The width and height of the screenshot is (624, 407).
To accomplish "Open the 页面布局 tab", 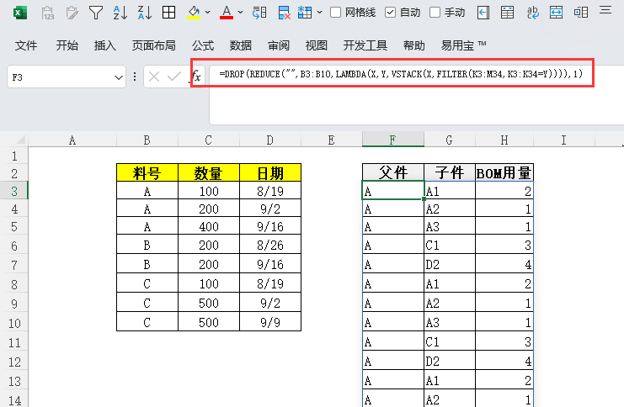I will pos(153,45).
